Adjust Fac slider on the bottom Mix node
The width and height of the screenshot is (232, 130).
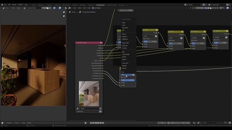[128, 80]
